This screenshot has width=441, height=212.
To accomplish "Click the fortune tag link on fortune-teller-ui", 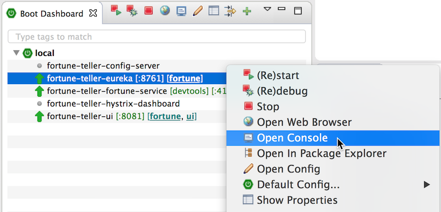I will 165,116.
